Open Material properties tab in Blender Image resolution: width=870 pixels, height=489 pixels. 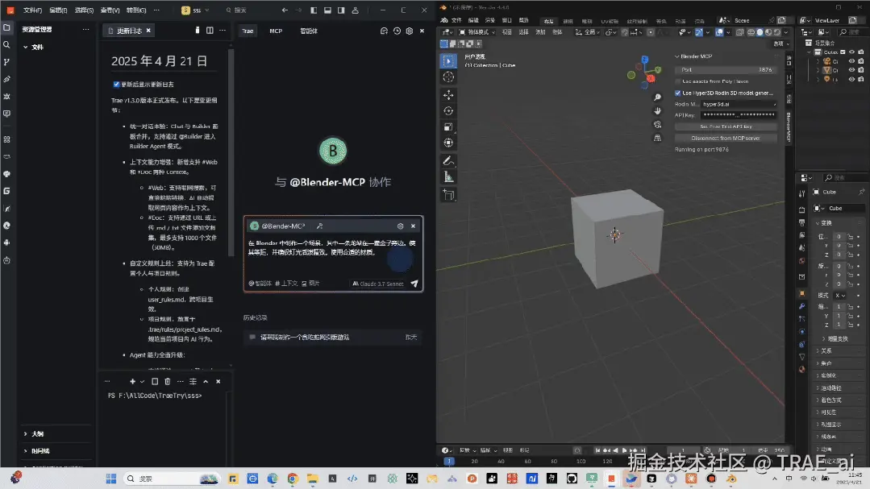801,369
